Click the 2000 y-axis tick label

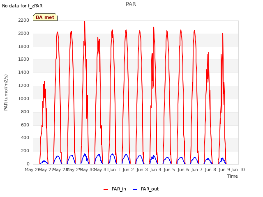(24, 34)
